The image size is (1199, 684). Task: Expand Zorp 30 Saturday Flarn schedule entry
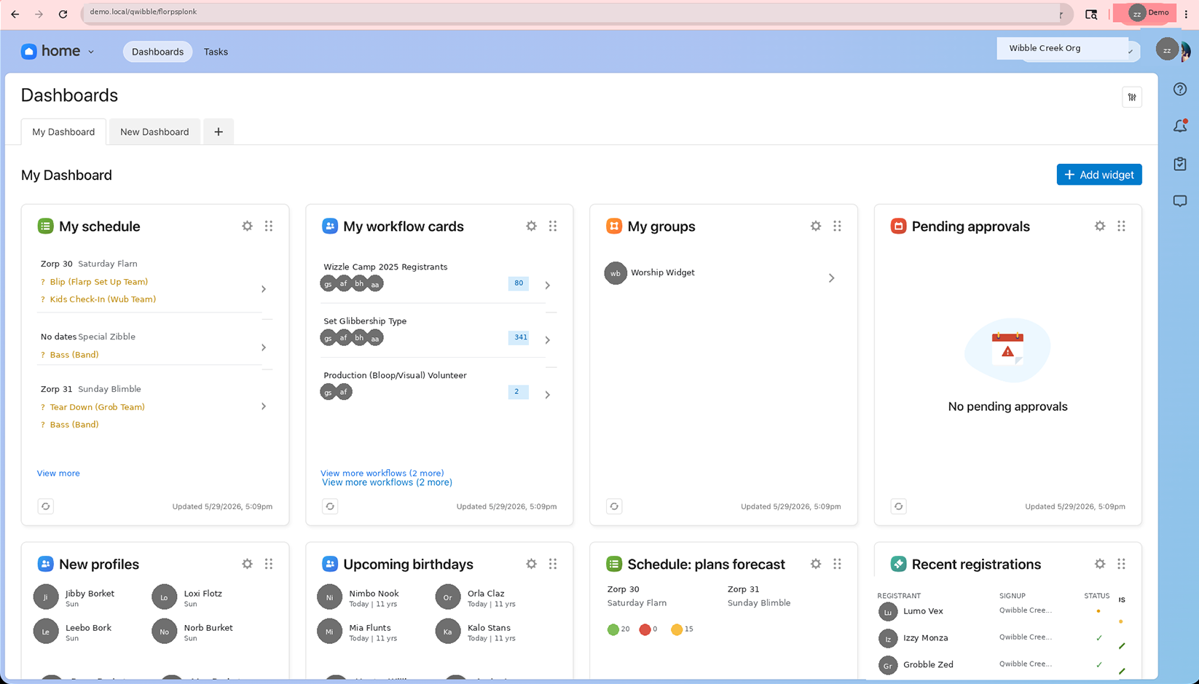[x=264, y=289]
